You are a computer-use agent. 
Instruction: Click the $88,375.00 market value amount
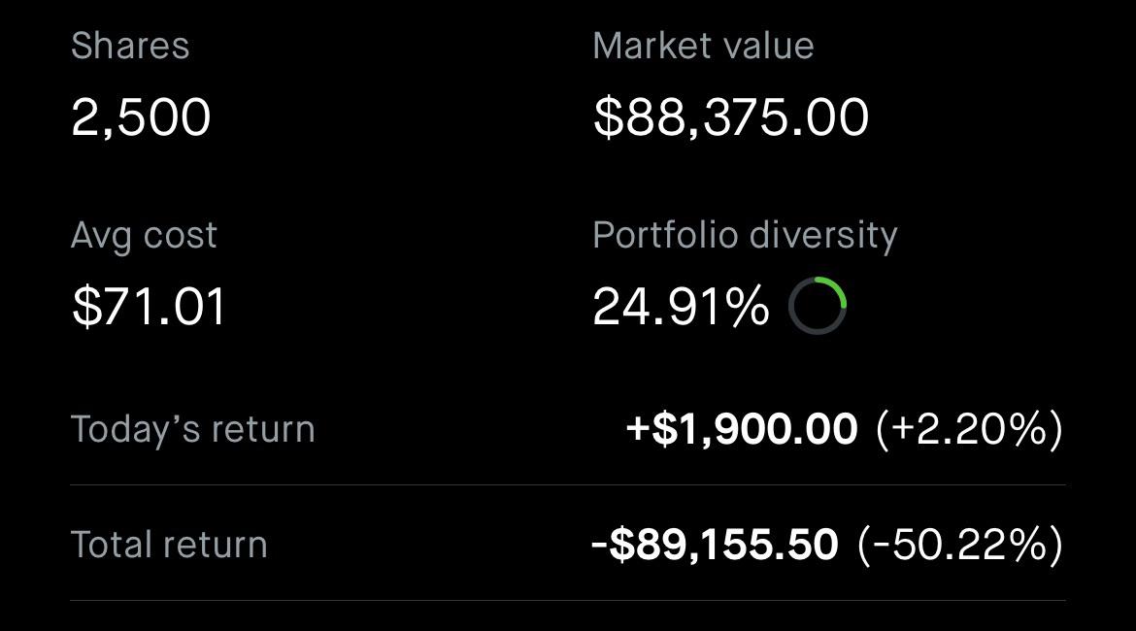click(730, 117)
